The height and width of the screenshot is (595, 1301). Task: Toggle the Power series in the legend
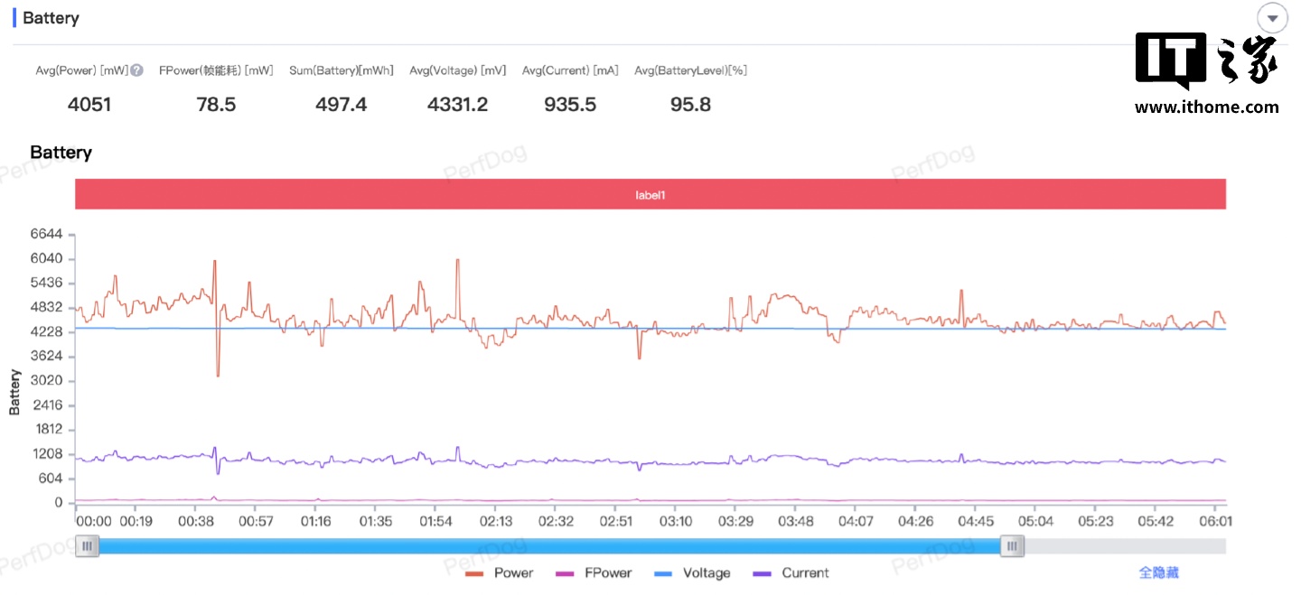(x=500, y=573)
